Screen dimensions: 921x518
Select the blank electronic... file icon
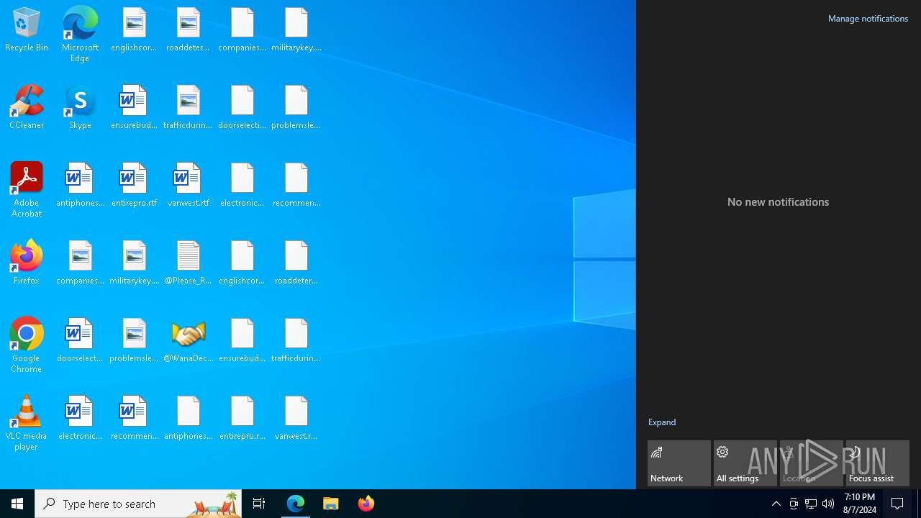tap(242, 186)
